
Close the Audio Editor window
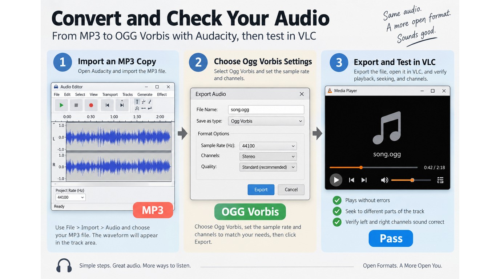[168, 87]
